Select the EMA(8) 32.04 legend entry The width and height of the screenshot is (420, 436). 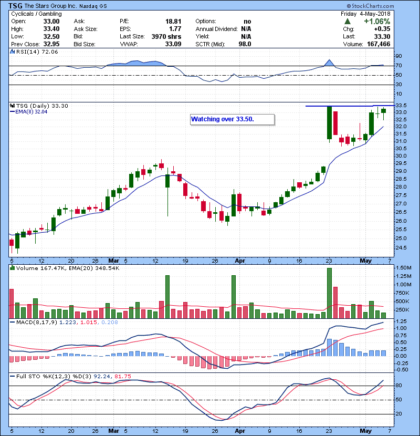point(29,112)
